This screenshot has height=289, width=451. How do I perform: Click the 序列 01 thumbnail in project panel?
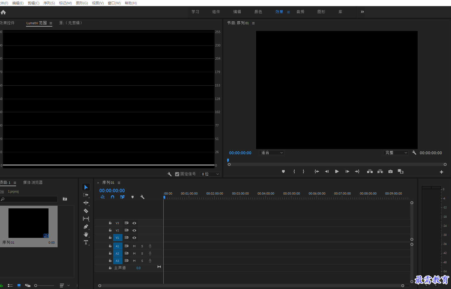(28, 223)
